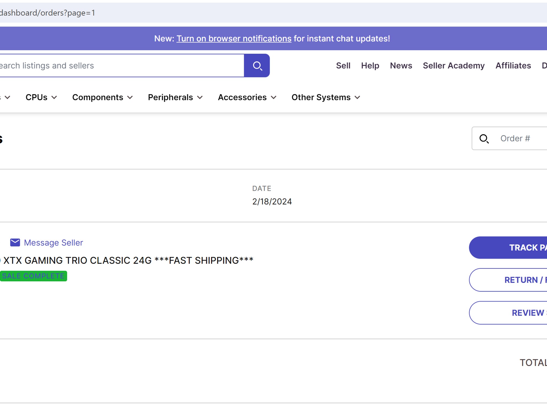Expand the Accessories category menu
The image size is (547, 410).
click(x=247, y=97)
